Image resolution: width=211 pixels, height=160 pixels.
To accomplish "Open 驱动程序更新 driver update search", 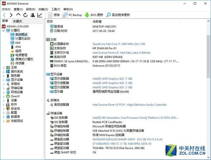I will click(x=118, y=15).
